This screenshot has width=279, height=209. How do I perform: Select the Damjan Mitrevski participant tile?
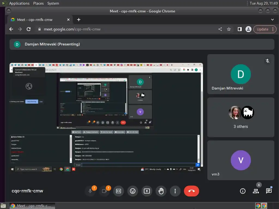tap(241, 74)
